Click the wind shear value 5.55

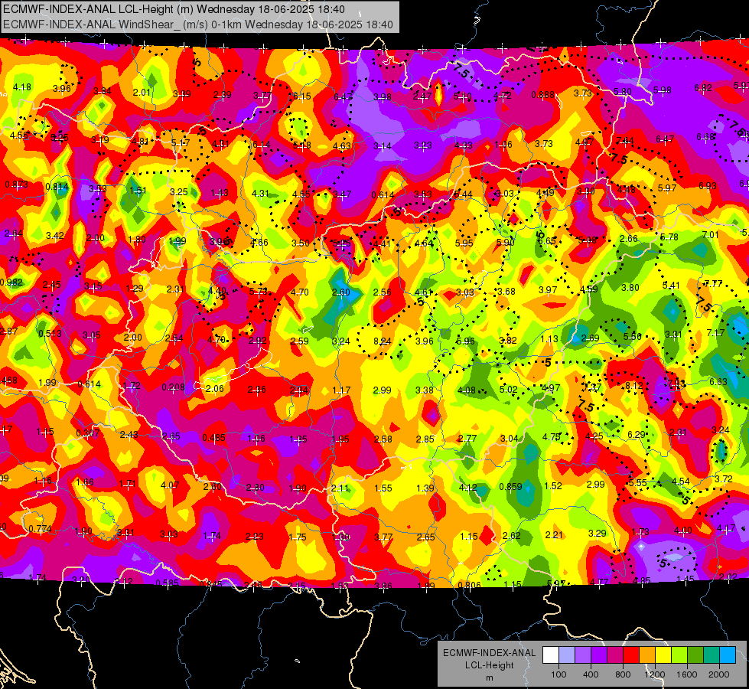[638, 483]
